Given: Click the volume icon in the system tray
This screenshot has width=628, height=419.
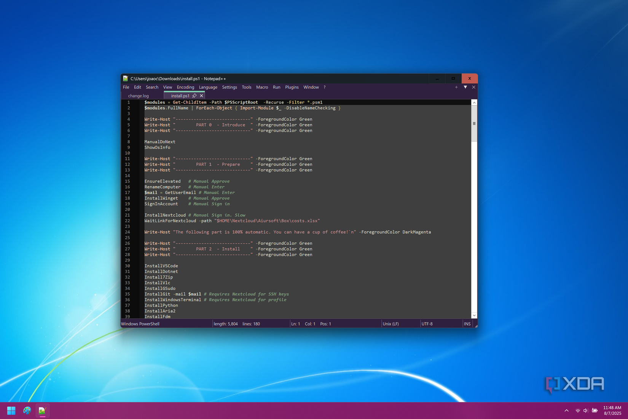Looking at the screenshot, I should pyautogui.click(x=585, y=411).
